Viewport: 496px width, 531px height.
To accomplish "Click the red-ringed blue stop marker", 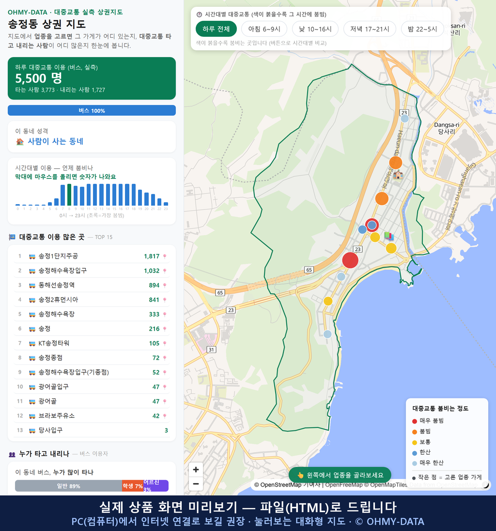I will pos(372,225).
